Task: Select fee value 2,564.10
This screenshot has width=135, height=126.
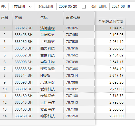Action: (x=117, y=69)
